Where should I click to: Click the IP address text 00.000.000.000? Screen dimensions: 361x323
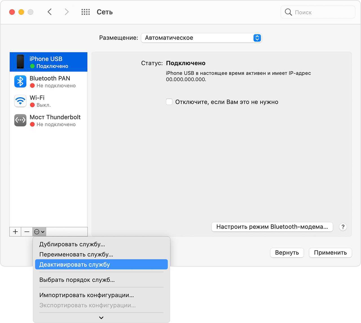pyautogui.click(x=186, y=79)
